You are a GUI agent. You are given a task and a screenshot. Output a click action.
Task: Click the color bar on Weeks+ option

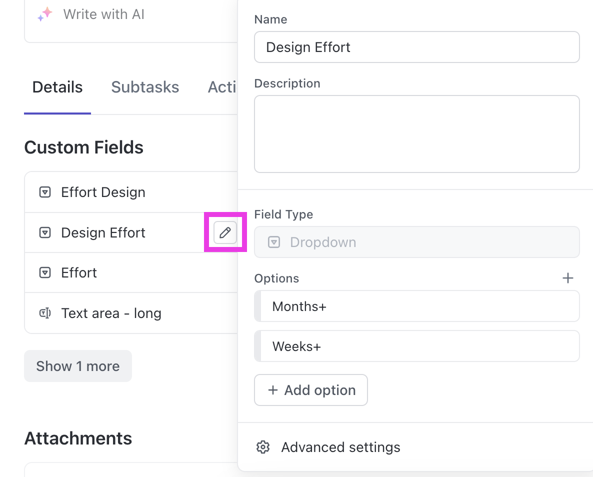point(257,346)
